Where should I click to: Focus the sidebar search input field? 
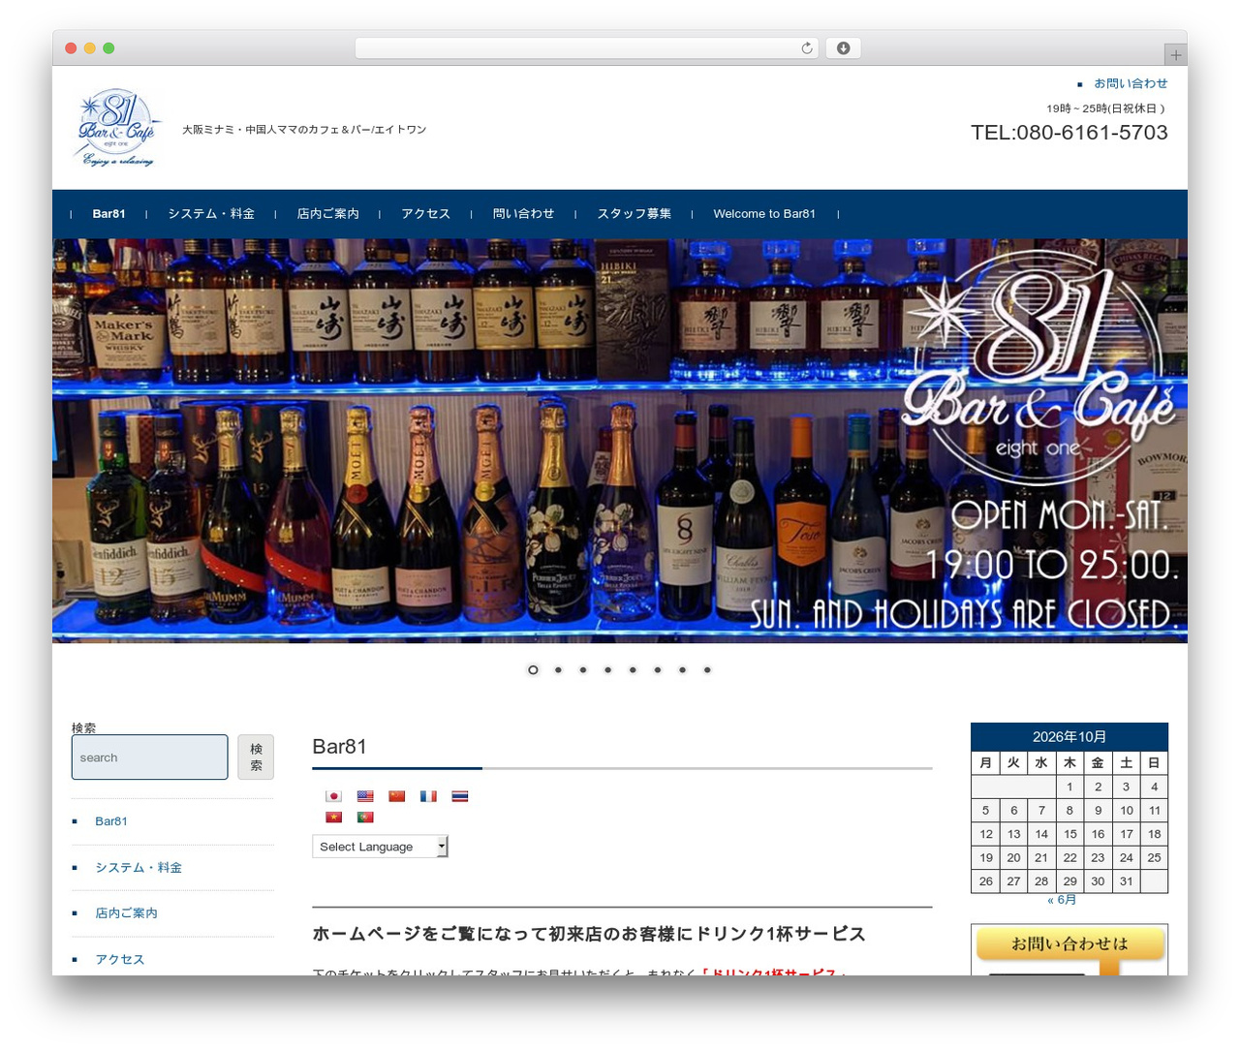[150, 757]
